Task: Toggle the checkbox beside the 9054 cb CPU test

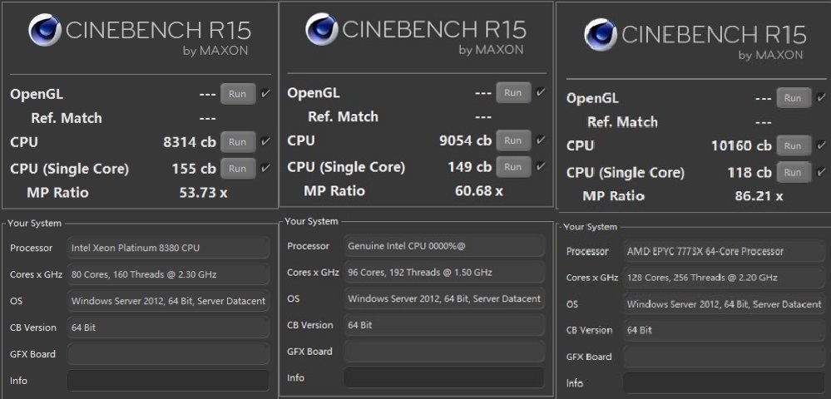Action: [x=541, y=140]
